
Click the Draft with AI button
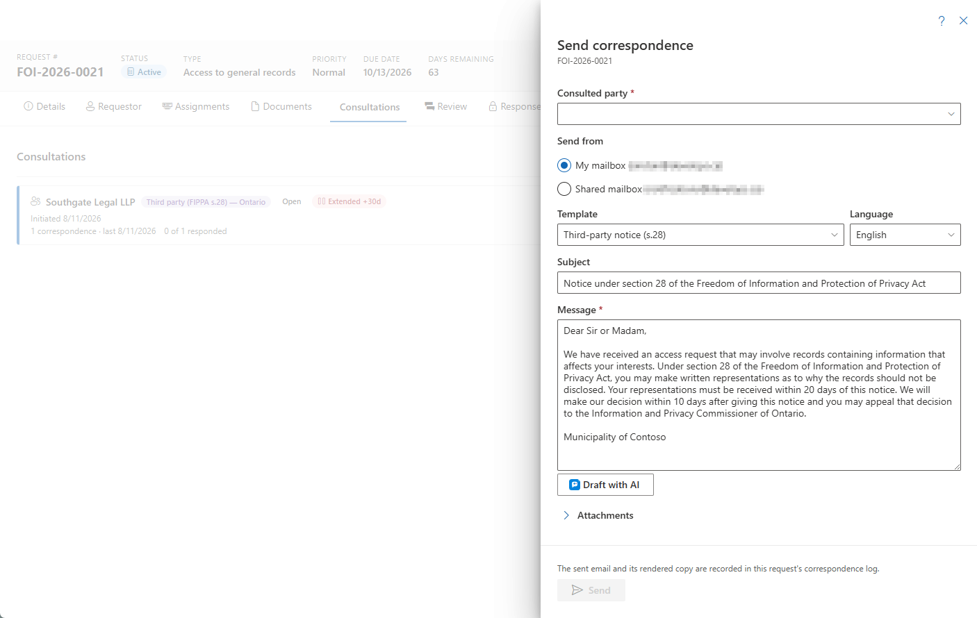coord(605,485)
